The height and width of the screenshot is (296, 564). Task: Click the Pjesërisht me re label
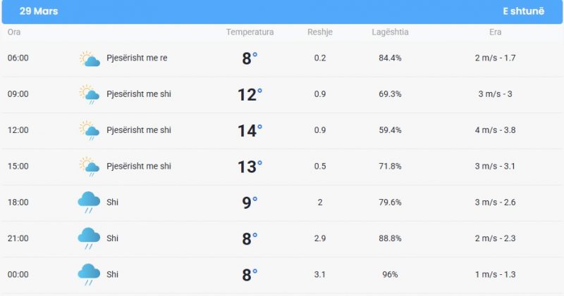(x=137, y=58)
